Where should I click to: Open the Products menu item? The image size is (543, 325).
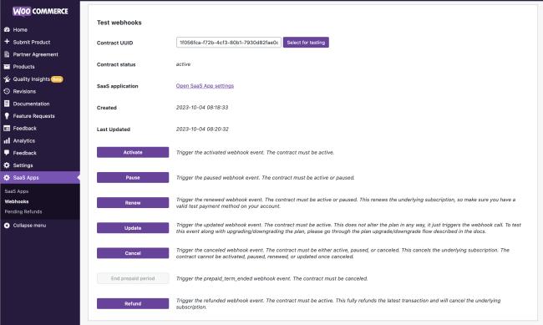tap(24, 67)
